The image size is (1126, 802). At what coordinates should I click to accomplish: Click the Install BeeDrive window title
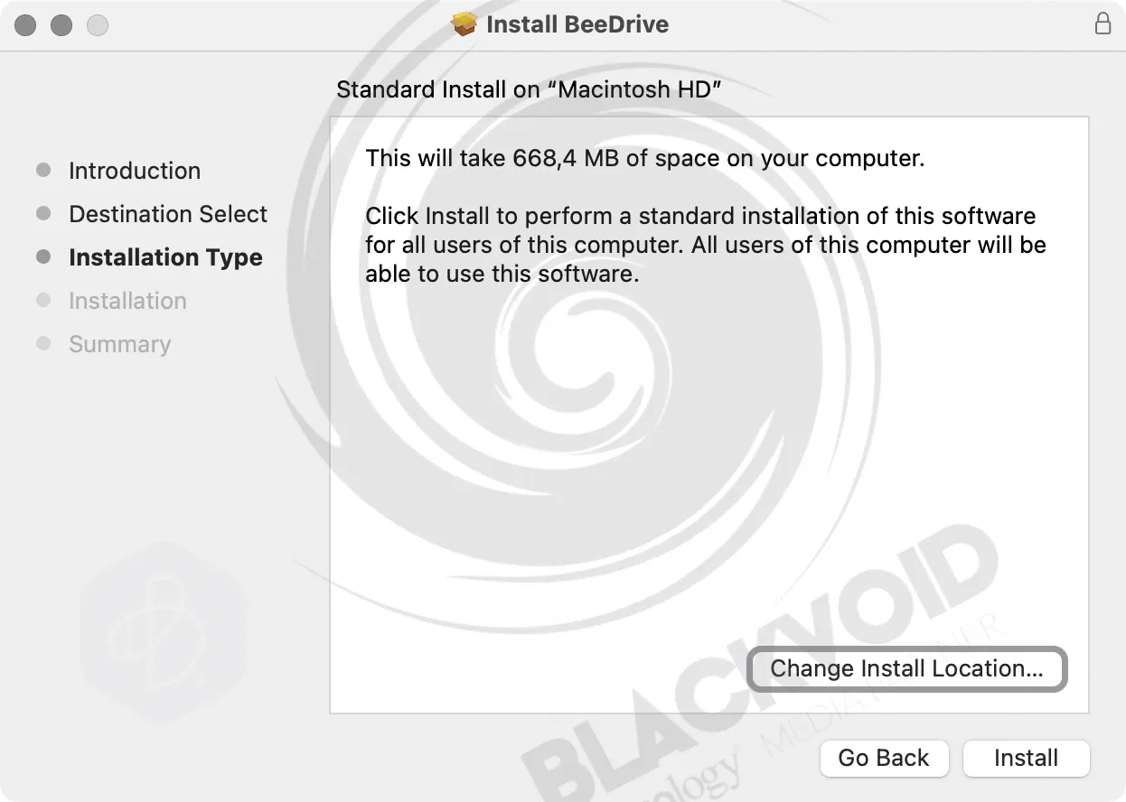pos(577,24)
